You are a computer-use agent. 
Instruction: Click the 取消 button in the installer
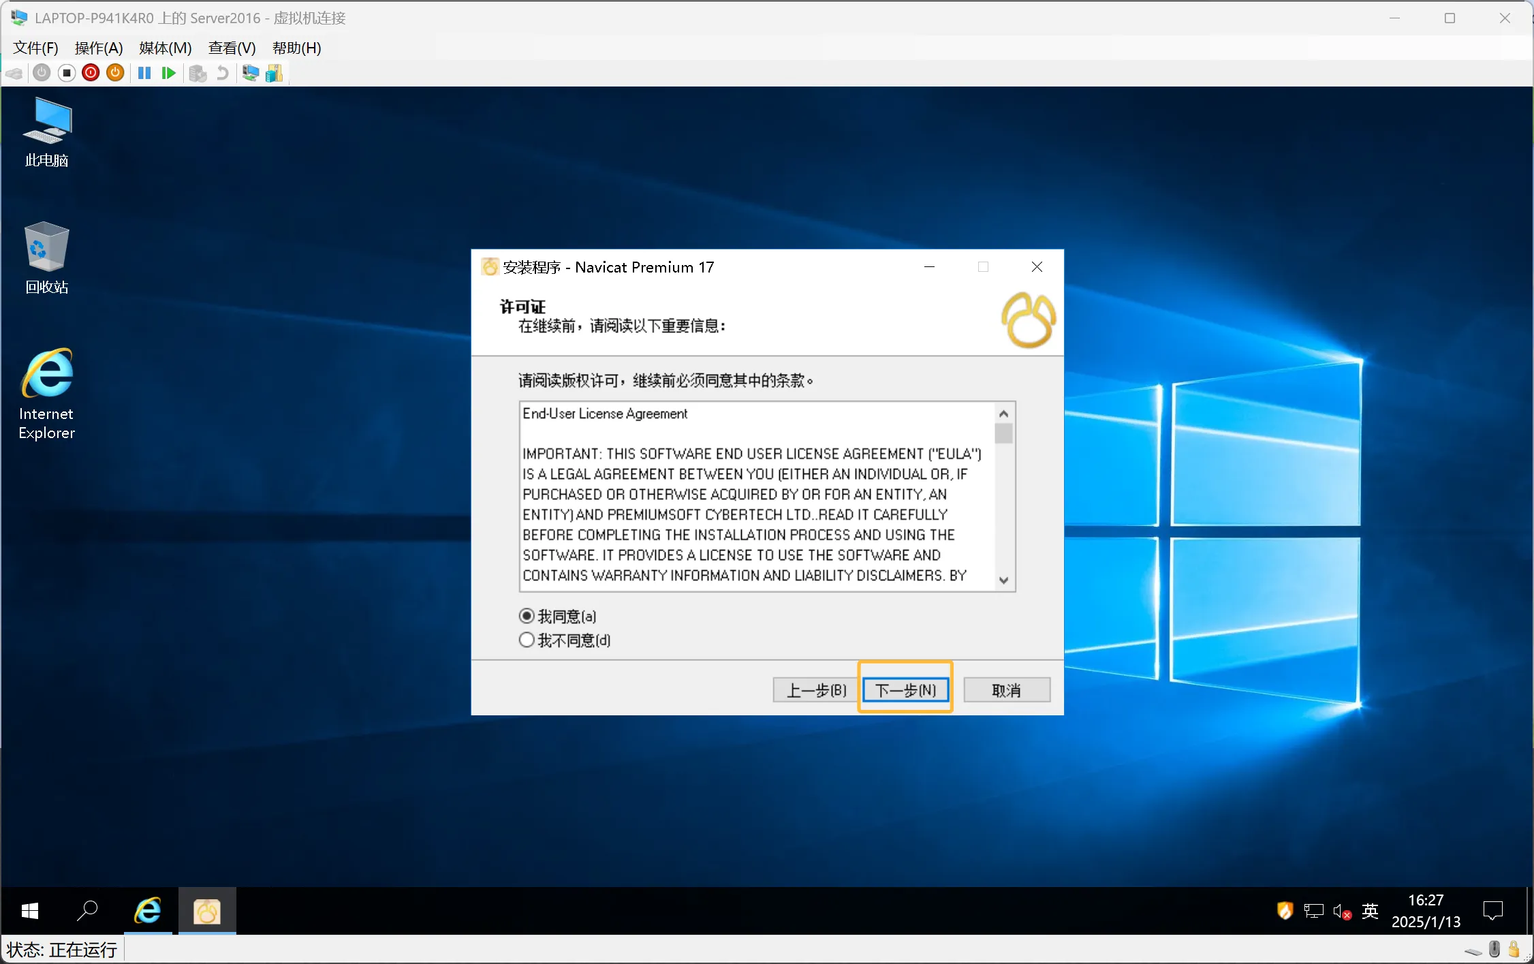(1007, 690)
